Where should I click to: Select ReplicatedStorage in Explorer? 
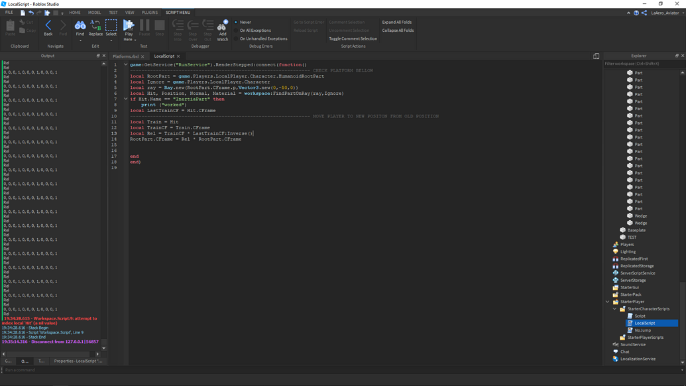[x=636, y=266]
